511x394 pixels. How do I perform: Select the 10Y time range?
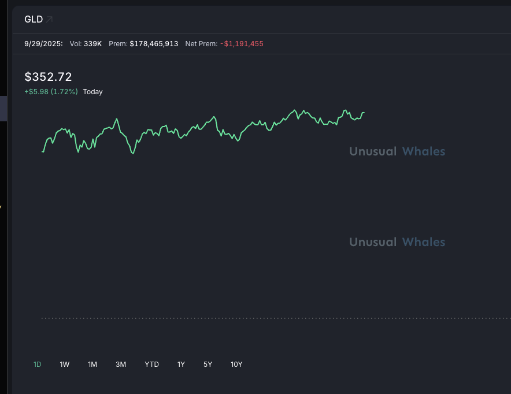click(x=236, y=365)
